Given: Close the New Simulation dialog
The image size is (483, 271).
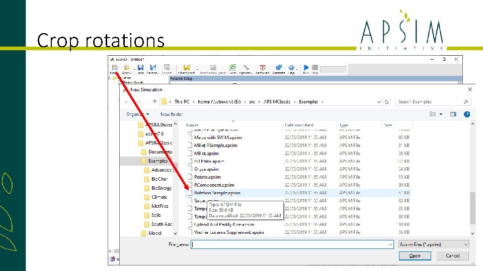Looking at the screenshot, I should (470, 89).
